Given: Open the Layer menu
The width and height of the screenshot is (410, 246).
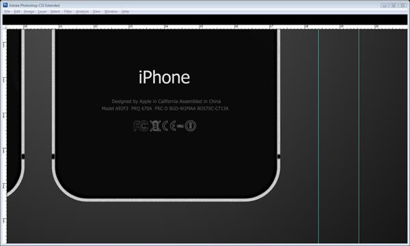Looking at the screenshot, I should point(42,12).
